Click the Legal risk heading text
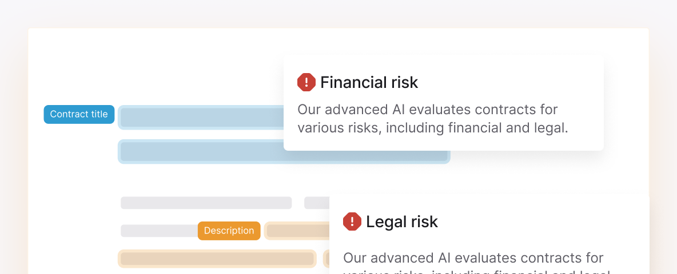 point(402,222)
